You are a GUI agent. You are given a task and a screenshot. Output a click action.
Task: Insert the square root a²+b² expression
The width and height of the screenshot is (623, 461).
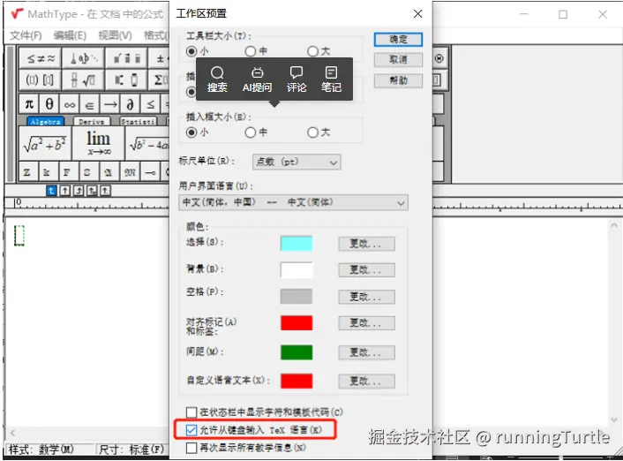(x=45, y=144)
